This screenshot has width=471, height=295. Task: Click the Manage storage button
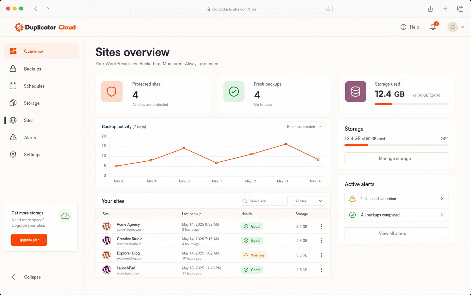396,158
